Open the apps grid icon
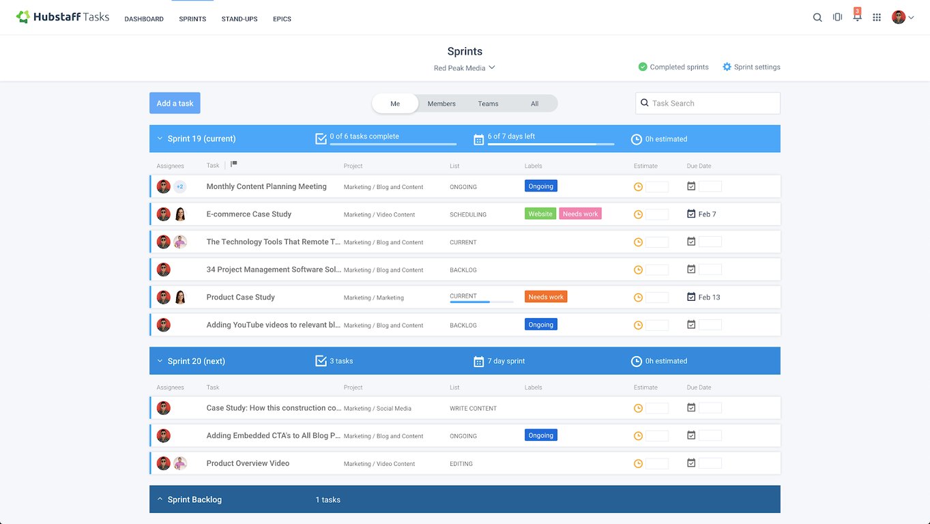The width and height of the screenshot is (930, 524). (877, 18)
